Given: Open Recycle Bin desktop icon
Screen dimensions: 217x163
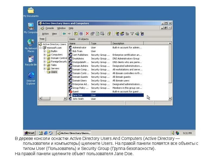Looking at the screenshot, I should 31,61.
